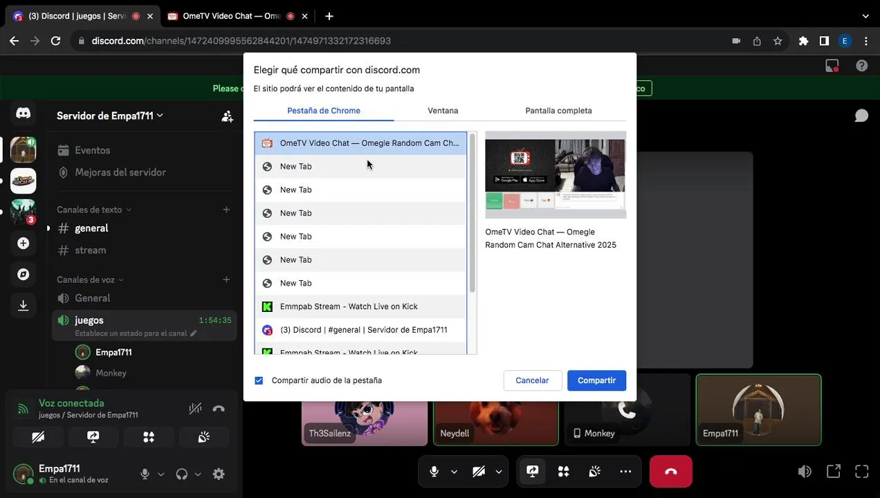Viewport: 880px width, 498px height.
Task: Deafen with headphones icon in user panel
Action: click(181, 474)
